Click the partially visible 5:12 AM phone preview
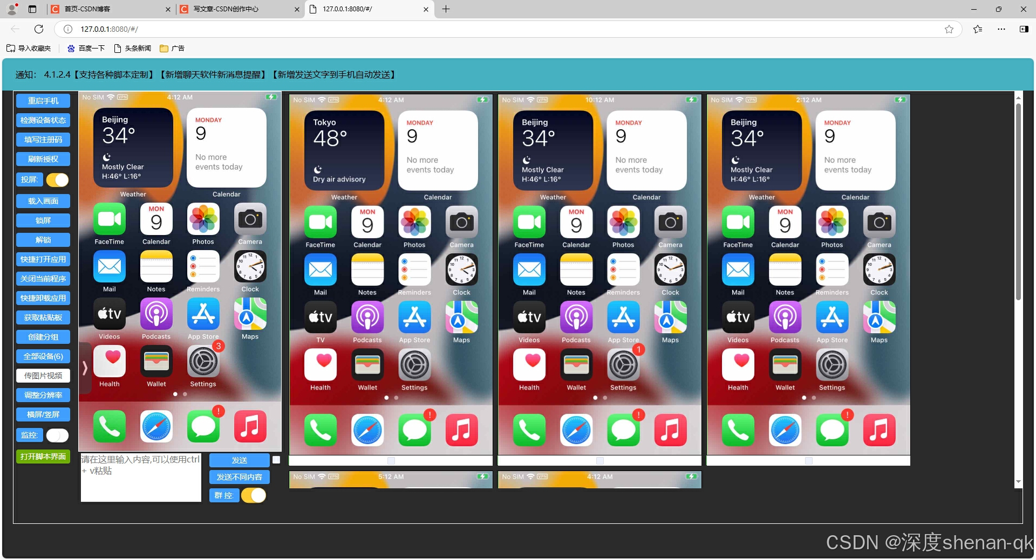The width and height of the screenshot is (1036, 560). pos(391,480)
